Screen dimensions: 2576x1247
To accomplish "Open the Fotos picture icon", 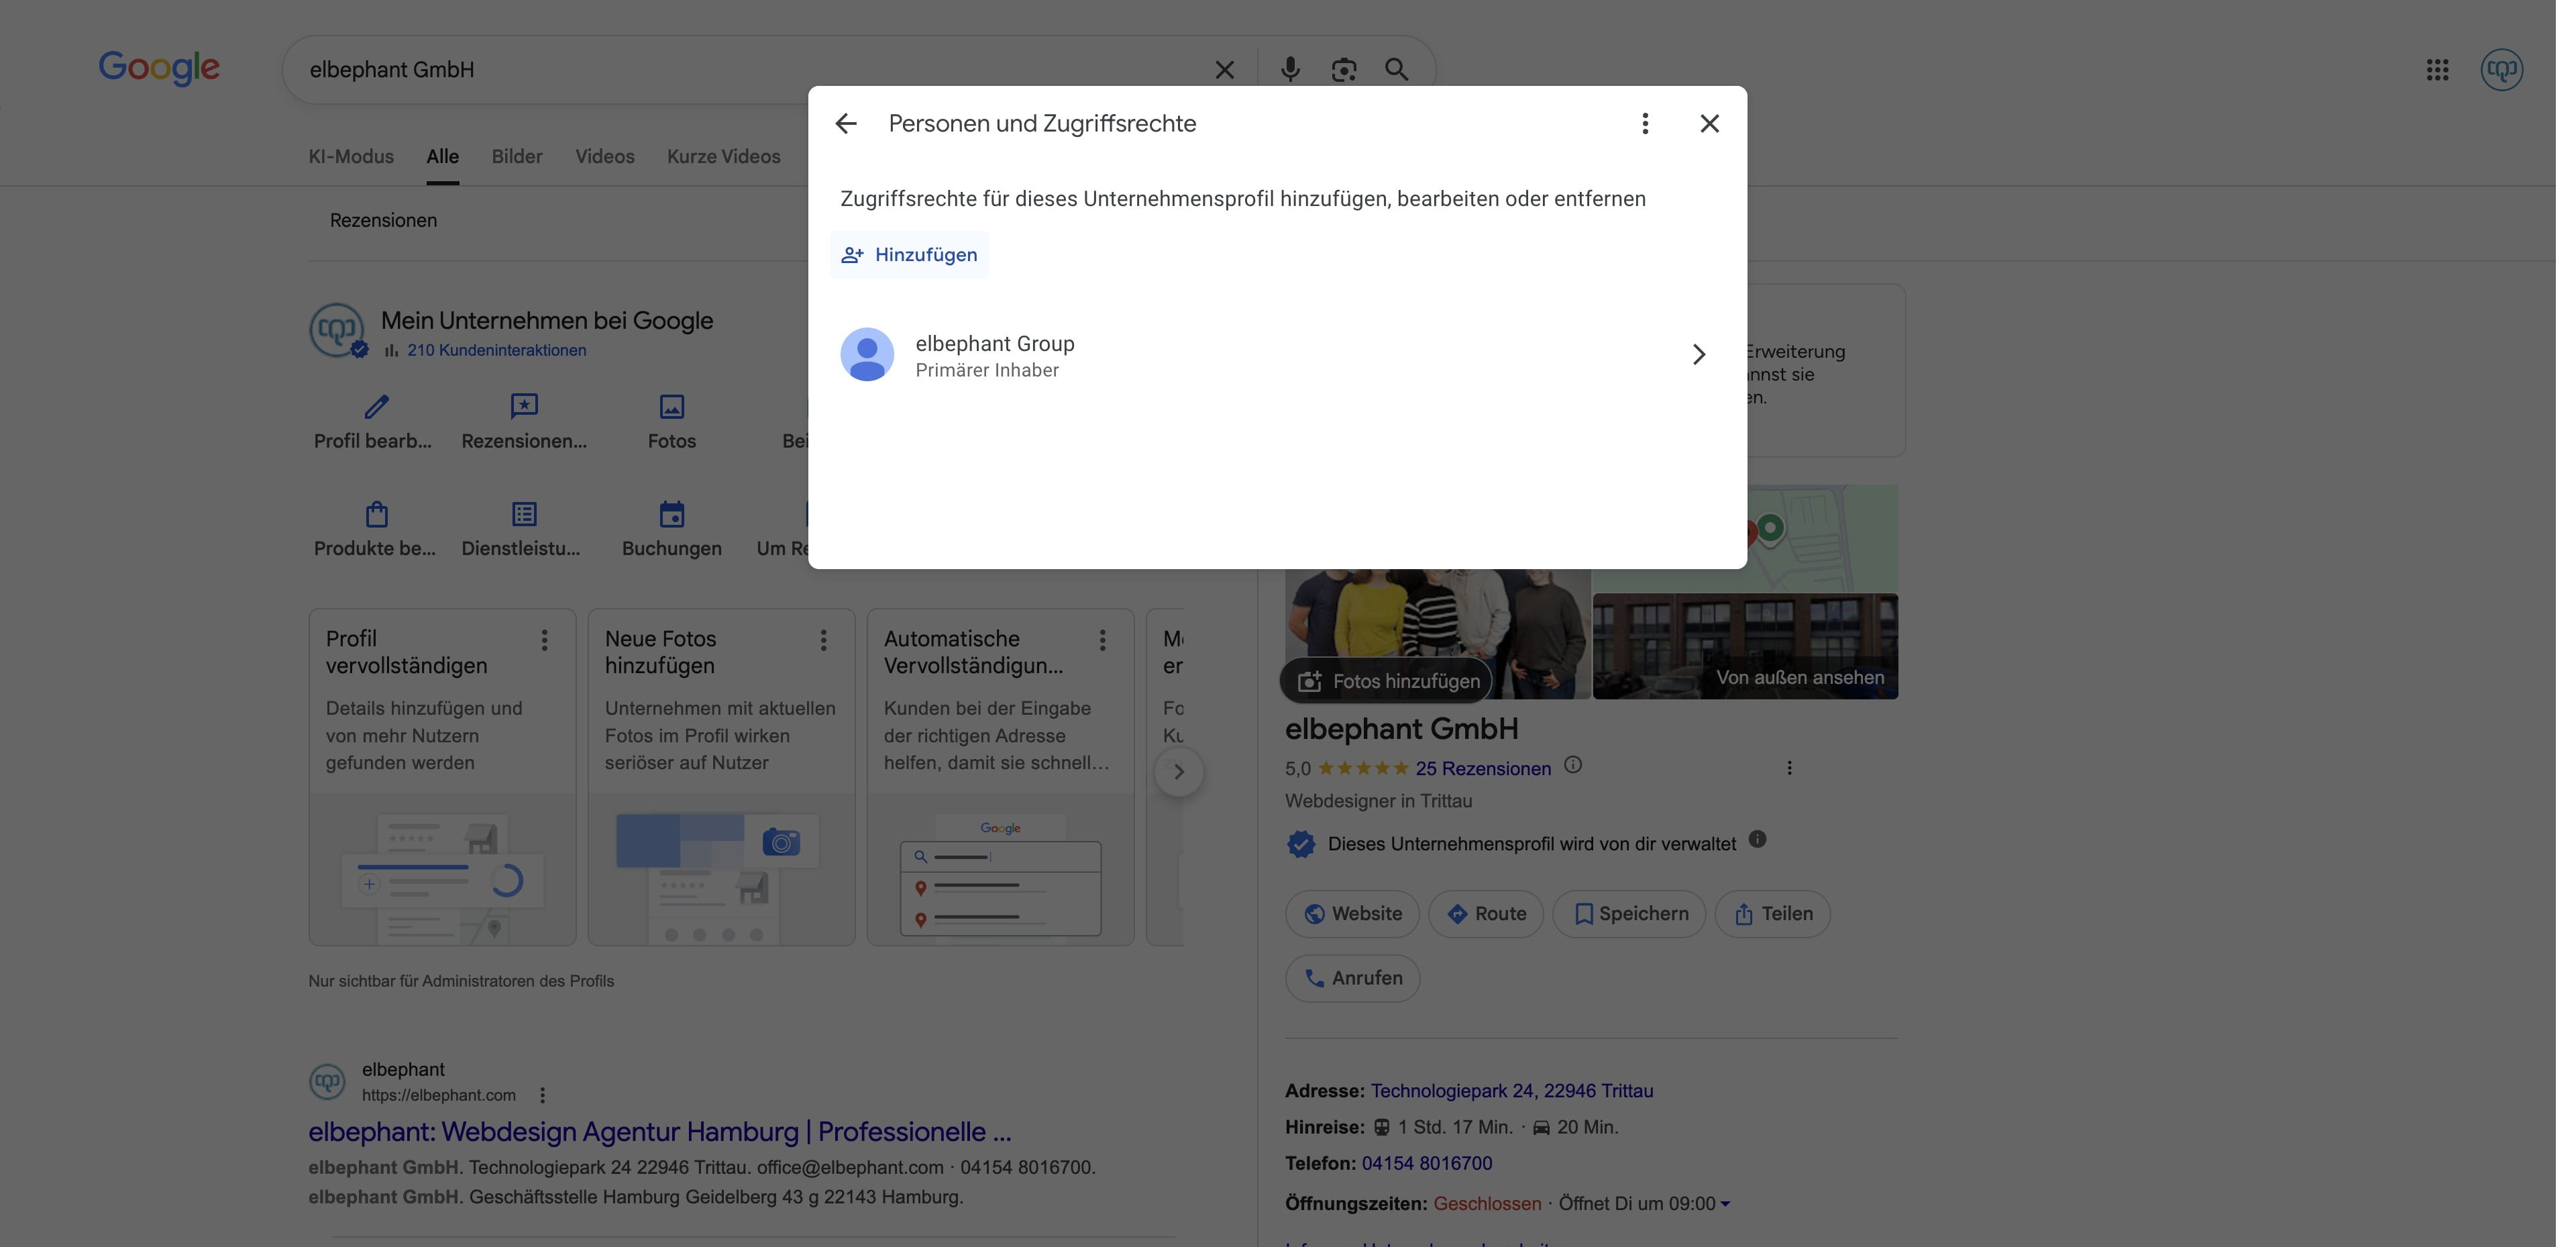I will (672, 406).
